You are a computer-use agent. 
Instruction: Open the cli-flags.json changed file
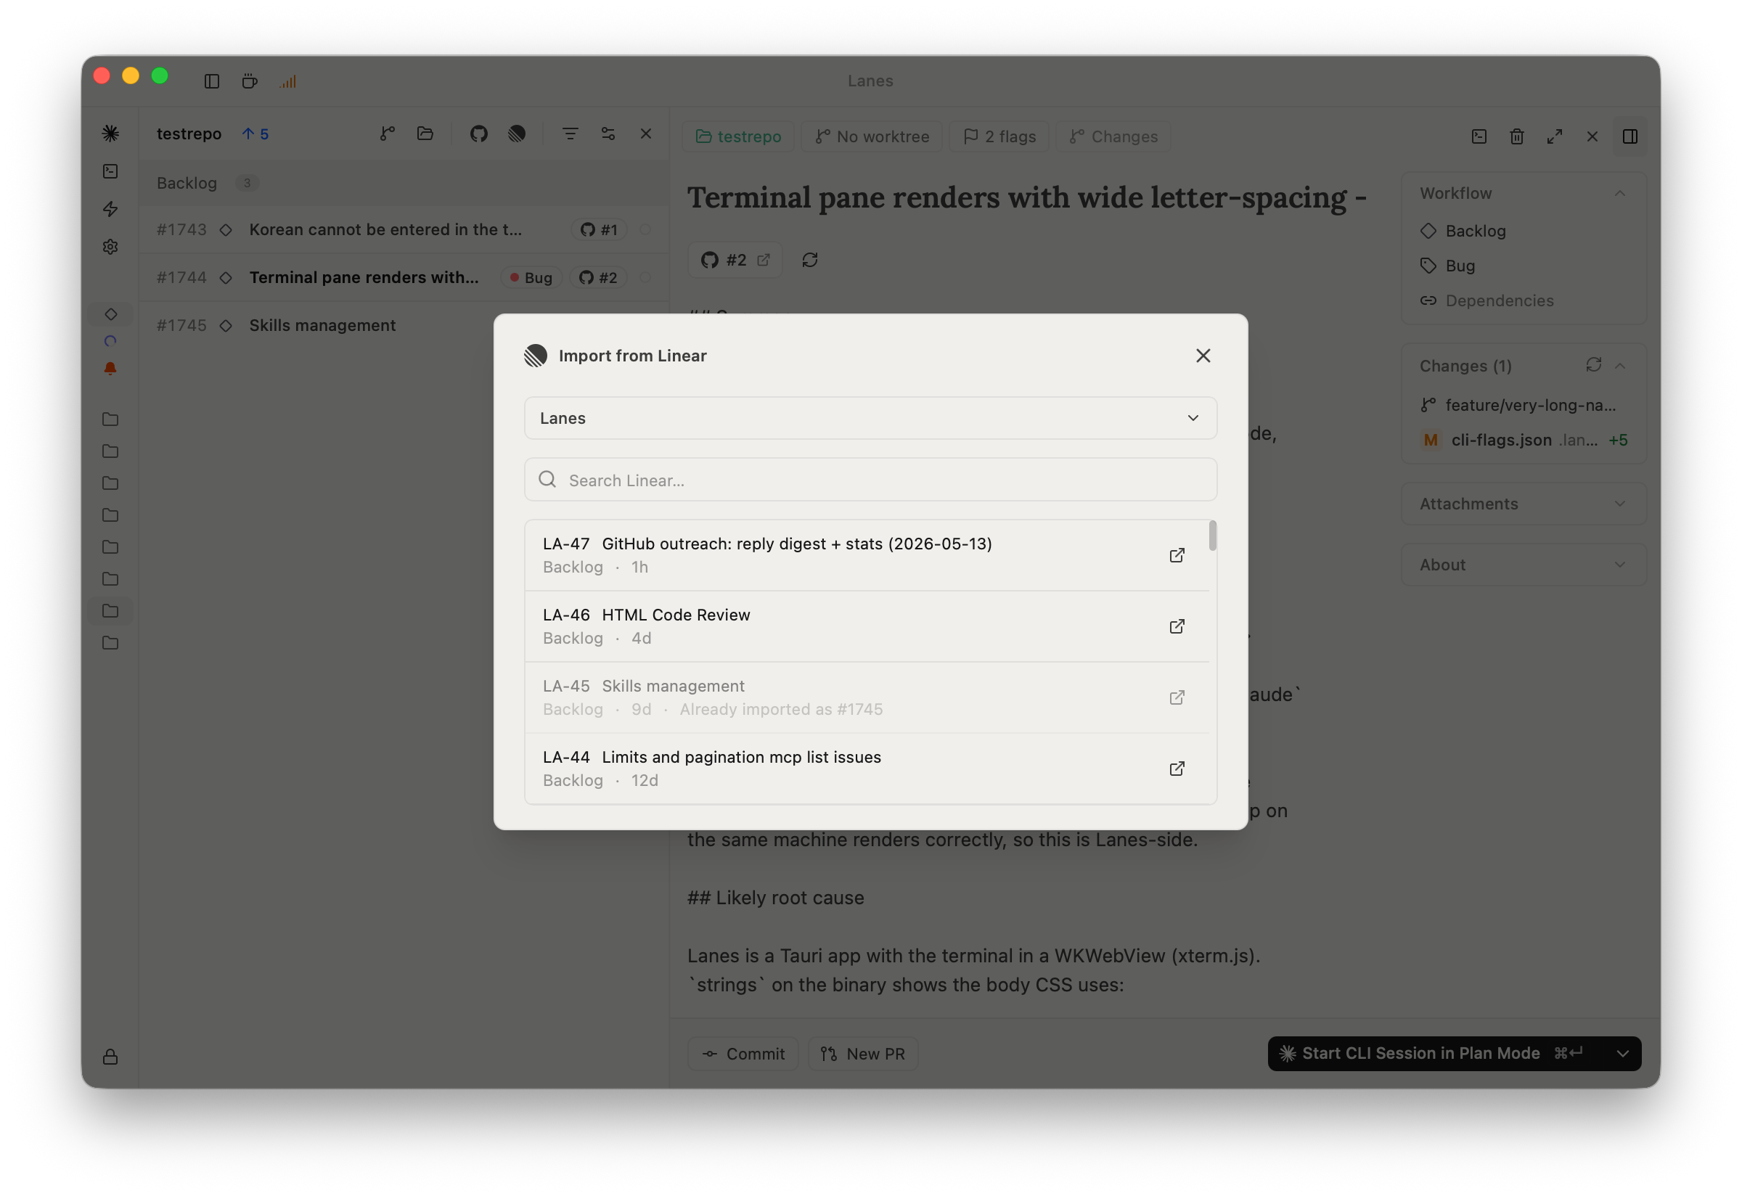coord(1523,440)
